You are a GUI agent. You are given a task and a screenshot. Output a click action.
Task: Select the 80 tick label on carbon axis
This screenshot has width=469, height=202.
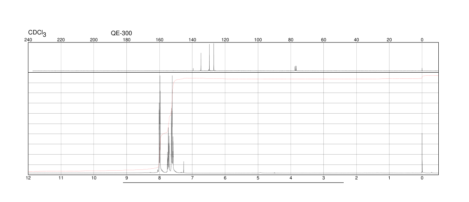point(291,40)
